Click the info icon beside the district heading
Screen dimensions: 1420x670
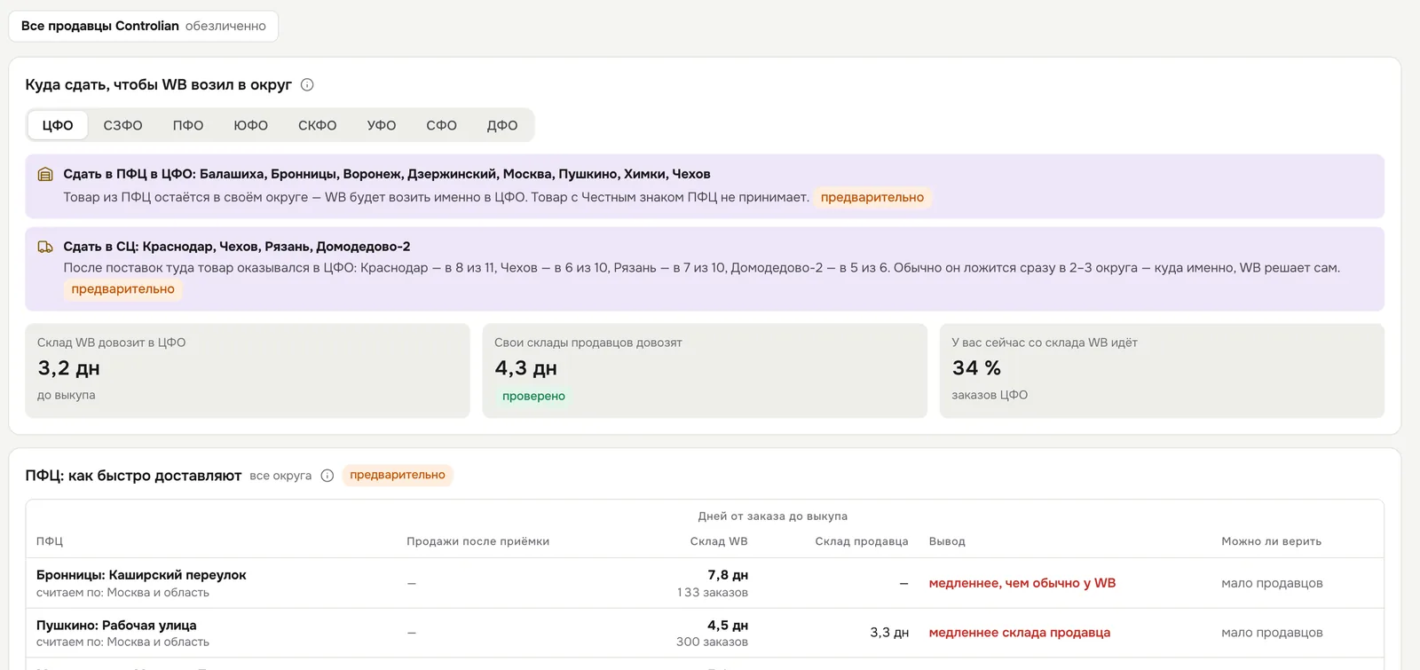tap(307, 85)
